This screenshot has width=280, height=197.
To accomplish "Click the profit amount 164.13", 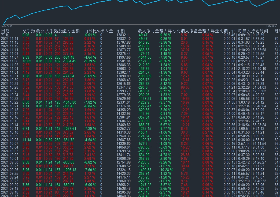I will (68, 192).
